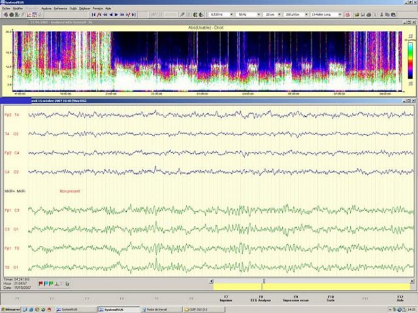Click the F9 Impression ecran button
418x313 pixels.
tap(295, 298)
